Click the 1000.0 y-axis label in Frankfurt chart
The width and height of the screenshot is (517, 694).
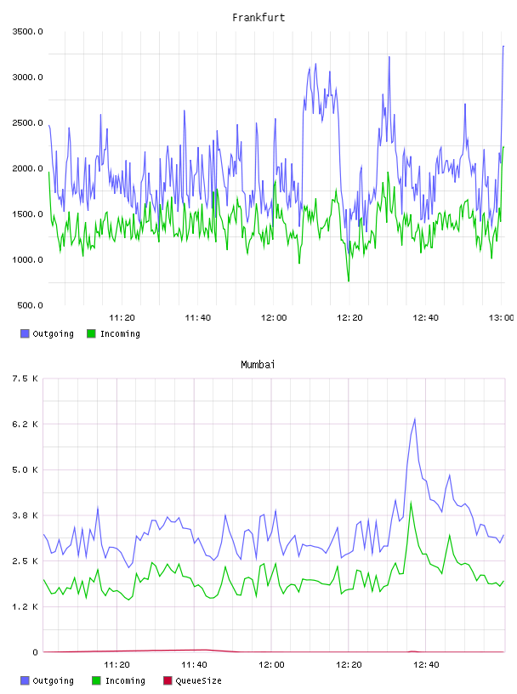(x=27, y=259)
